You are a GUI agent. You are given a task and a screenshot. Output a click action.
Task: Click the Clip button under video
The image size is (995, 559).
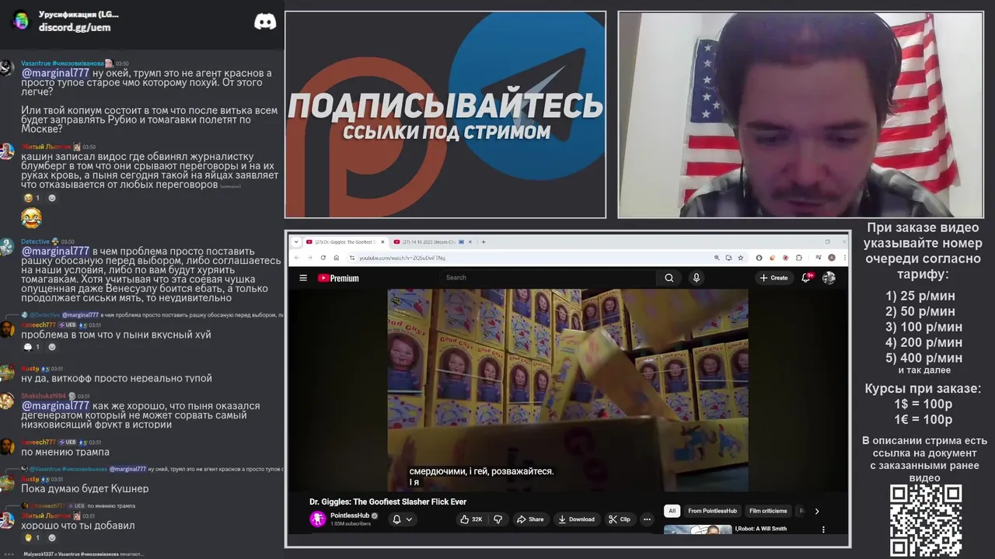[620, 519]
